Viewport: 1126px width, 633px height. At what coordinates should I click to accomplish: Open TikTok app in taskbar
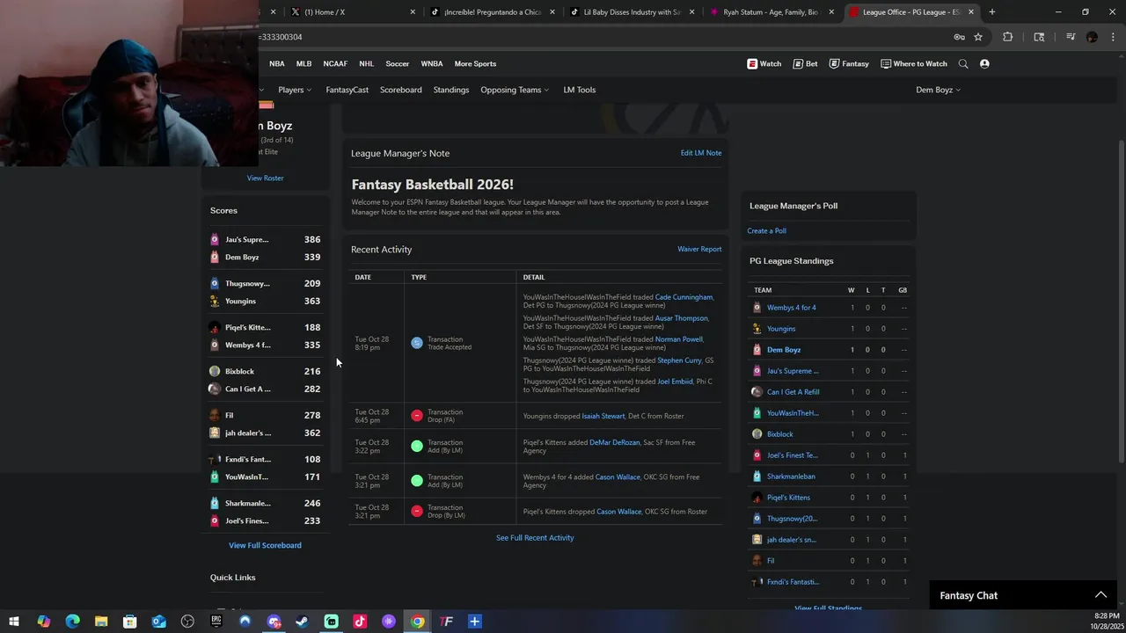click(x=360, y=622)
